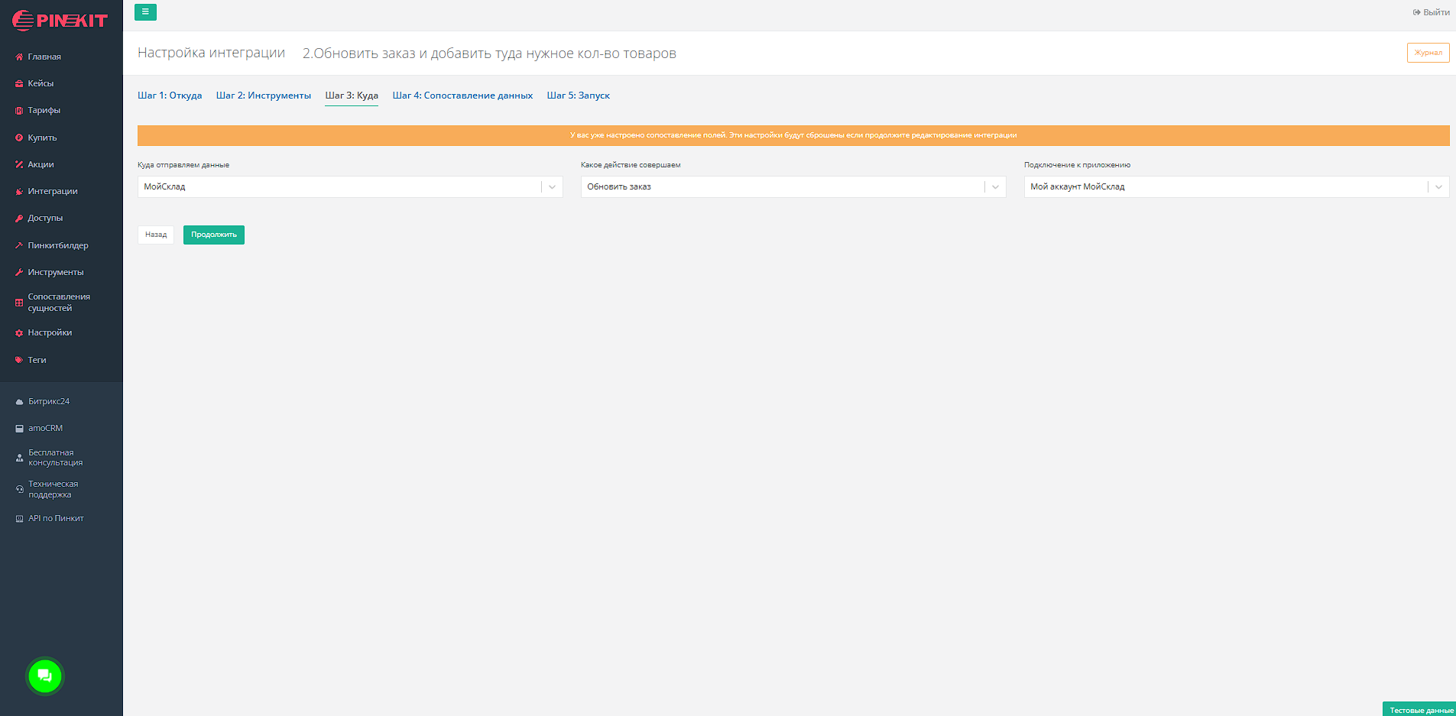The image size is (1456, 716).
Task: Click the wrench icon beside Инструменты
Action: (19, 272)
